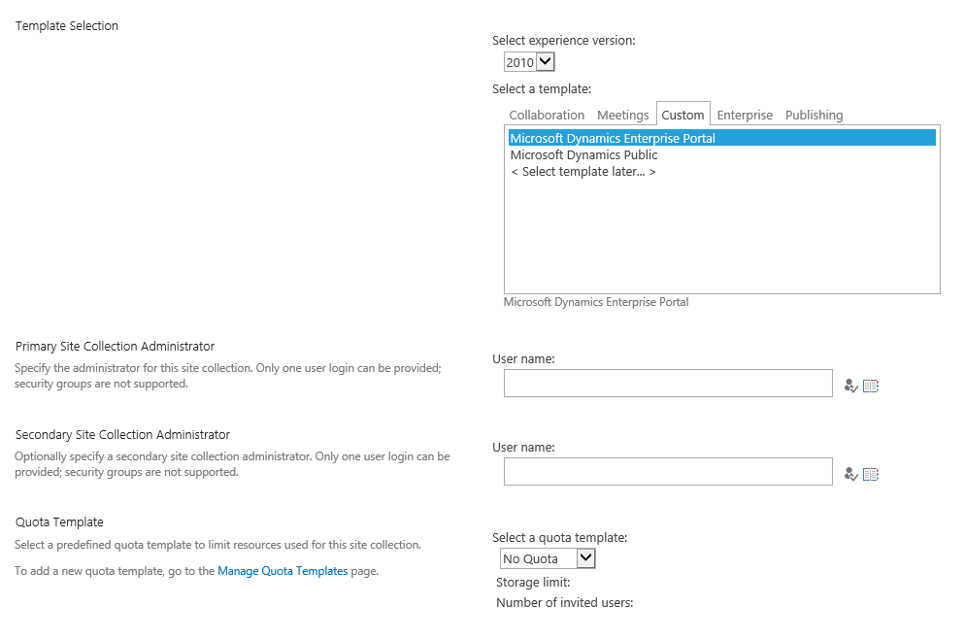Click the Select a quota template label
This screenshot has width=965, height=639.
pos(559,537)
